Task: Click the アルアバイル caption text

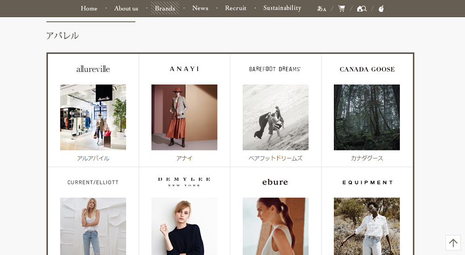Action: click(93, 158)
